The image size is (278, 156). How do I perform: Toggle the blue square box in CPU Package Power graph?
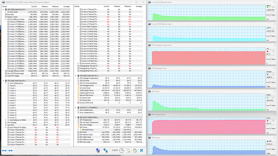pos(273,75)
